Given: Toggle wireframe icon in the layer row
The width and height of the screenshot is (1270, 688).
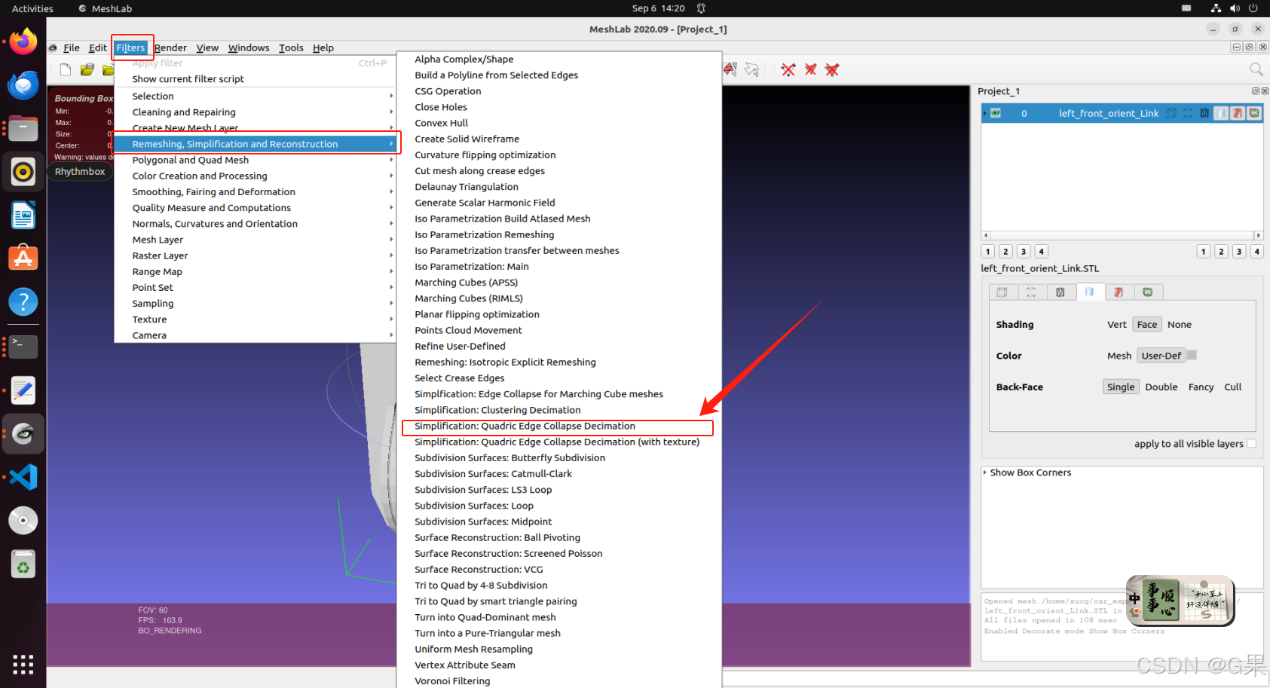Looking at the screenshot, I should coord(1204,113).
